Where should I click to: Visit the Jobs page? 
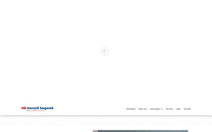pos(178,109)
